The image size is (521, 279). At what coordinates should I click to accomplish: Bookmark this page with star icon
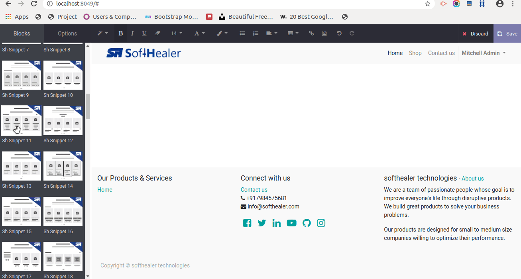(428, 4)
